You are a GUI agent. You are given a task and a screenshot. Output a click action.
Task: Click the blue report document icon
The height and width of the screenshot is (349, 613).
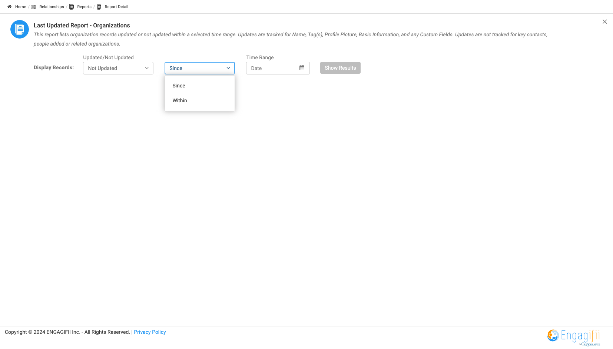tap(20, 29)
